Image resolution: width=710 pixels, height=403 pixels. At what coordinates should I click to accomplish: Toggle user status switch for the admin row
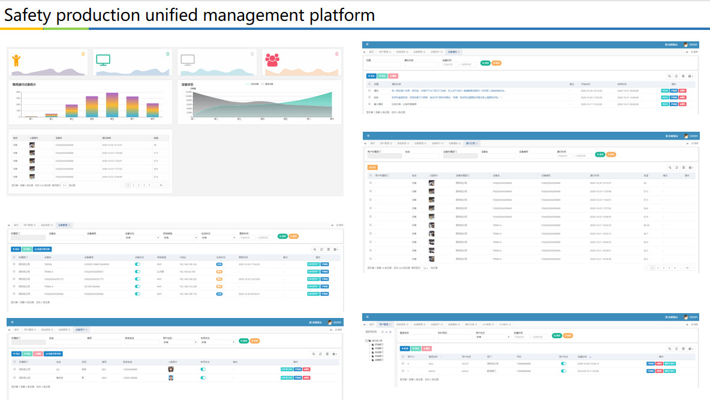[x=563, y=371]
